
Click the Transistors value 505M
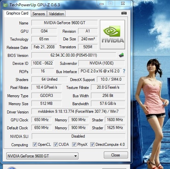[x=88, y=47]
